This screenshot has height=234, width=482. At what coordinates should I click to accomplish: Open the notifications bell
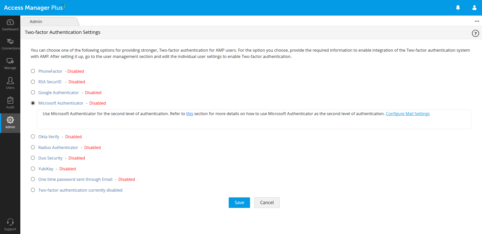pos(458,8)
